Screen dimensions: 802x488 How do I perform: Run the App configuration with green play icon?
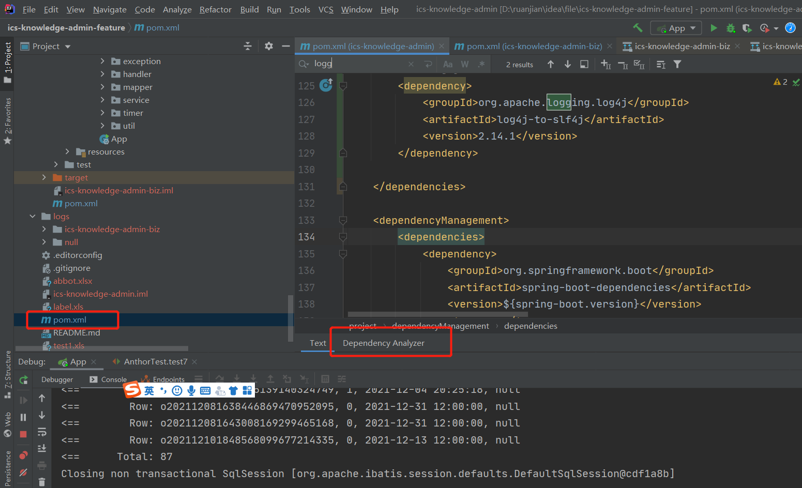(x=714, y=28)
